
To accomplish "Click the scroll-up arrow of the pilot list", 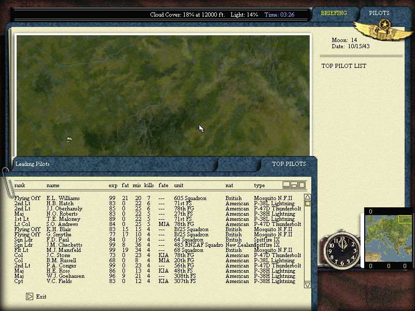I will (307, 197).
